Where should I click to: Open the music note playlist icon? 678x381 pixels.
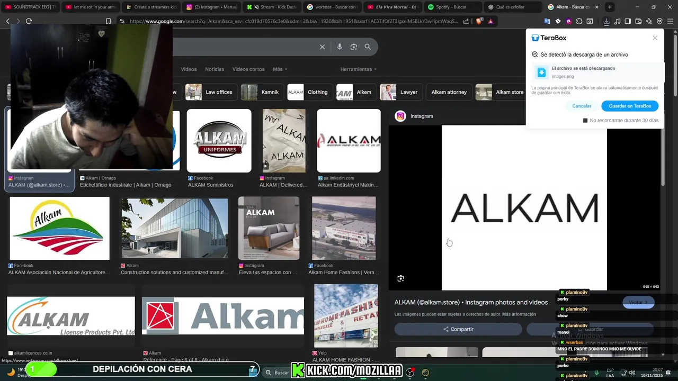point(617,21)
